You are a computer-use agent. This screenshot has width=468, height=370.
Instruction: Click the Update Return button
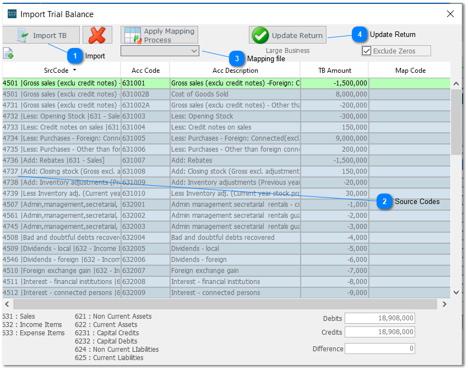pos(287,35)
